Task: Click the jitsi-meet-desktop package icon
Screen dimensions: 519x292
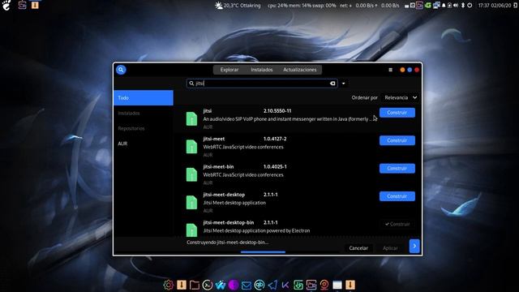Action: pos(191,202)
